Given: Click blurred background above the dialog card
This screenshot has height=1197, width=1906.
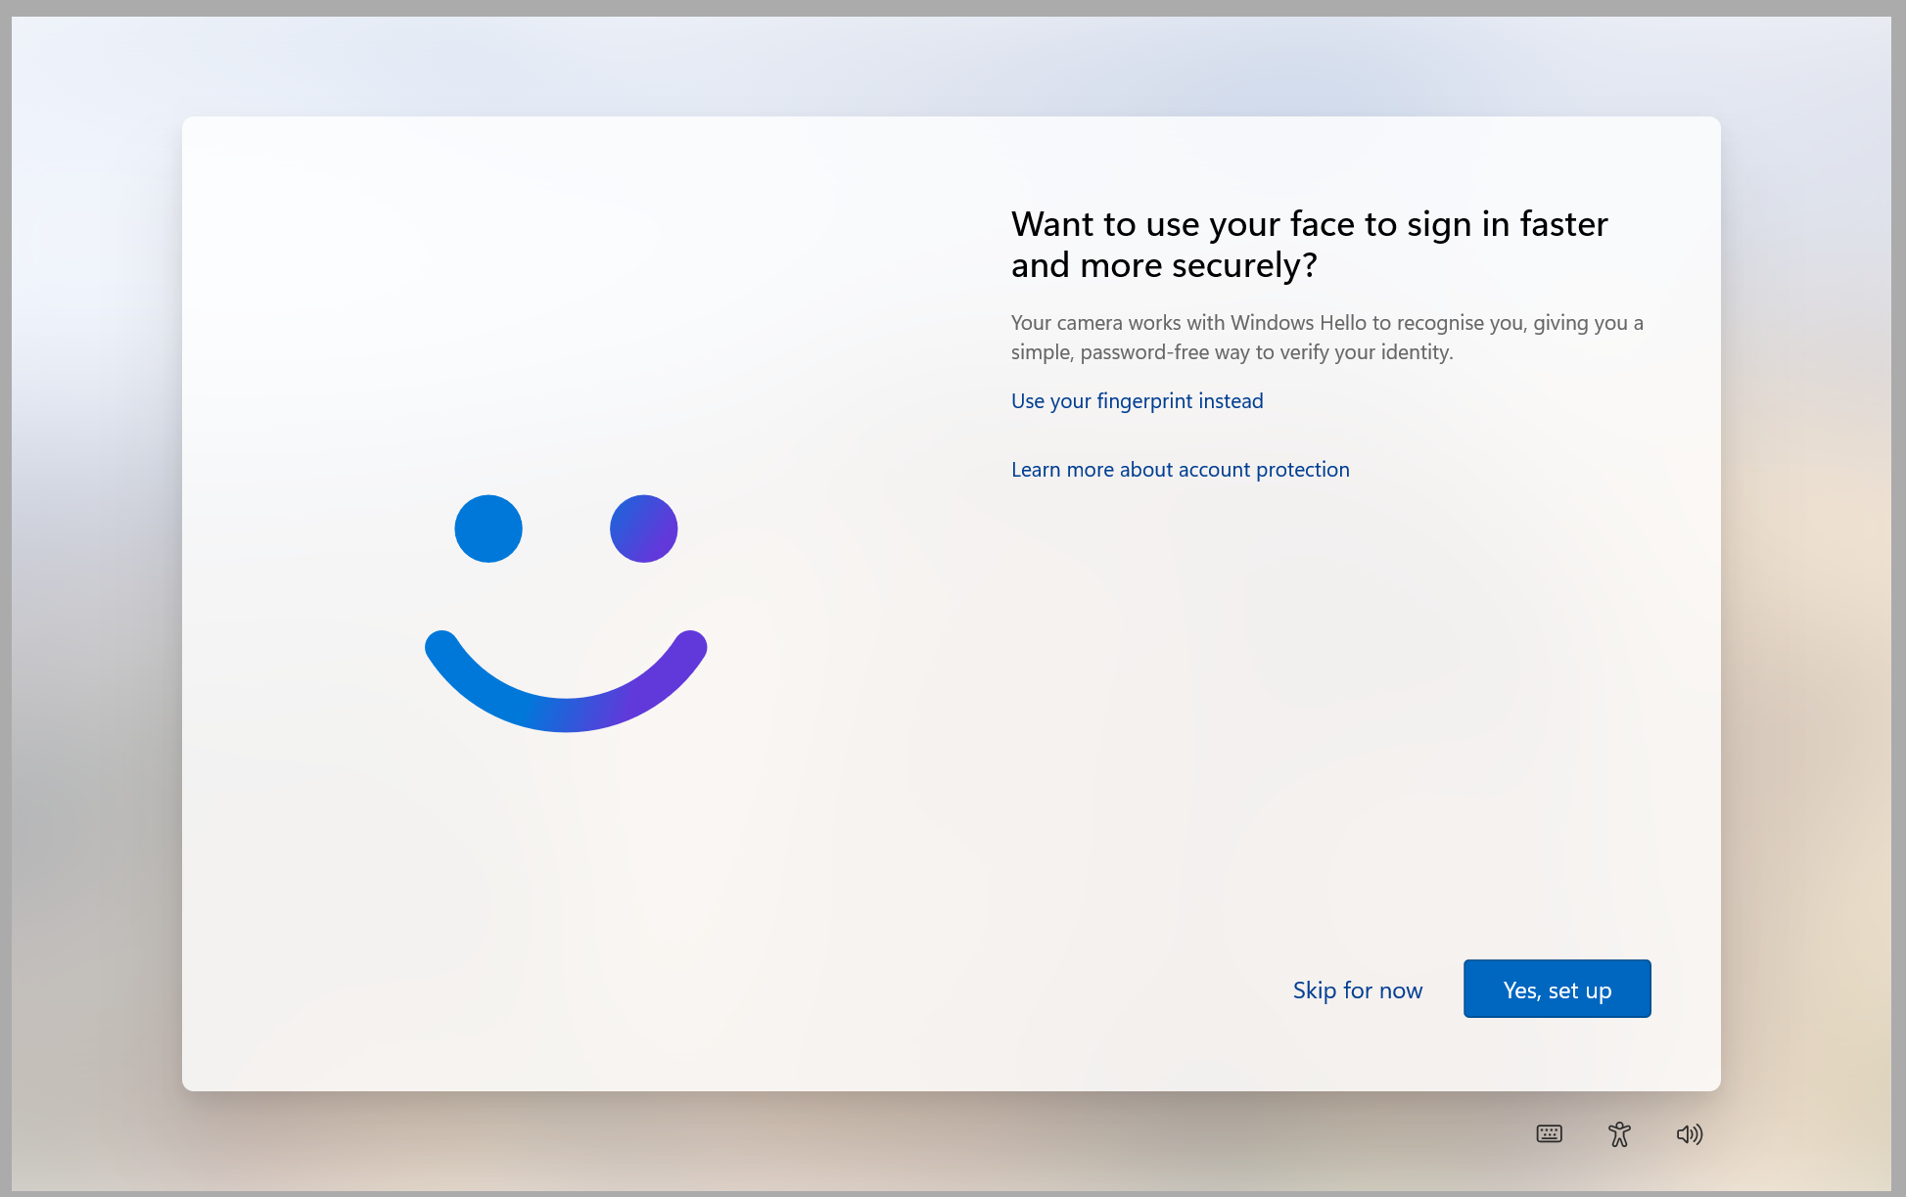Looking at the screenshot, I should coord(950,64).
